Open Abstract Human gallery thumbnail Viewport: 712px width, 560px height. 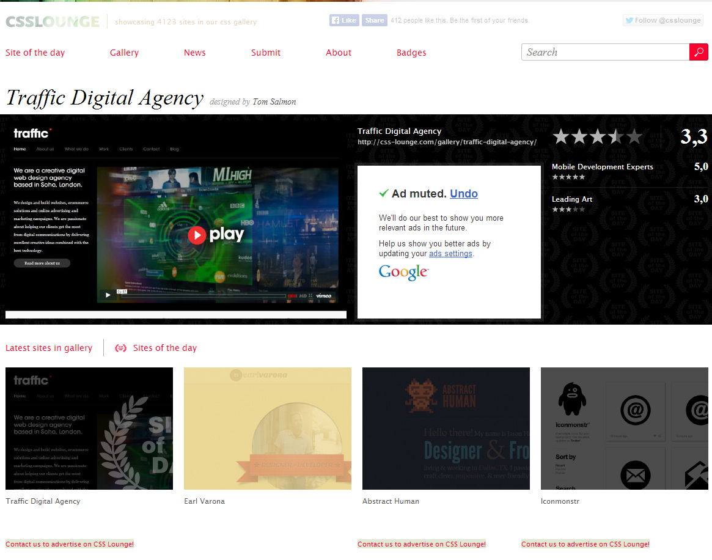(x=446, y=429)
